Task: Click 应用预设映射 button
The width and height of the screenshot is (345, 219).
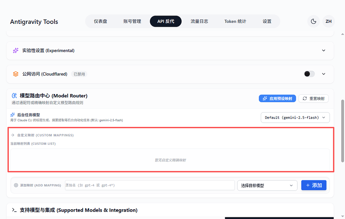Action: coord(277,98)
